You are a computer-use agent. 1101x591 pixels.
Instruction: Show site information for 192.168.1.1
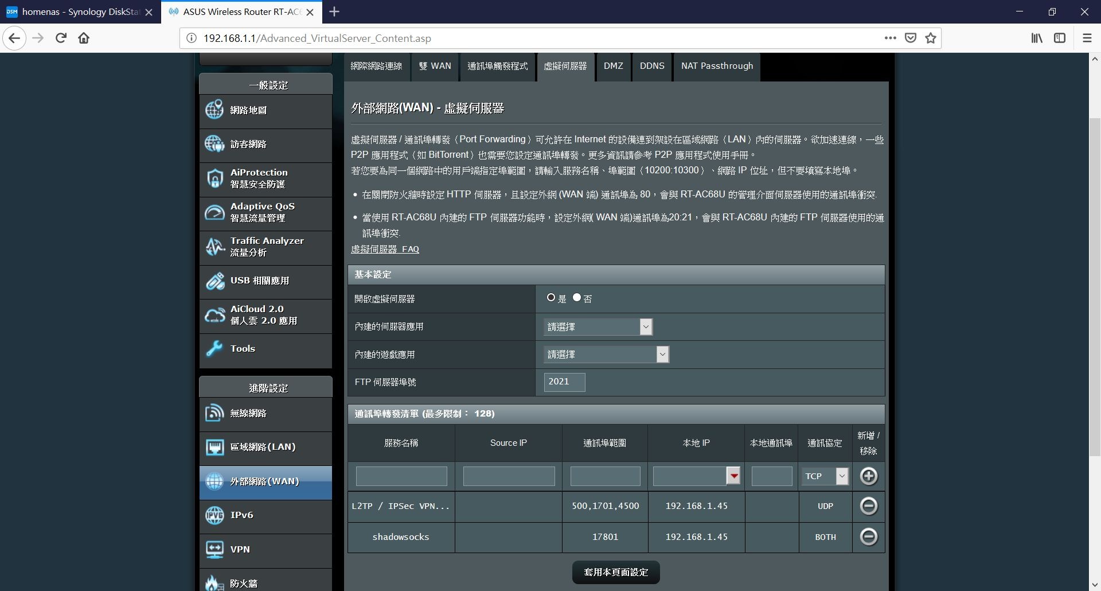click(x=191, y=38)
